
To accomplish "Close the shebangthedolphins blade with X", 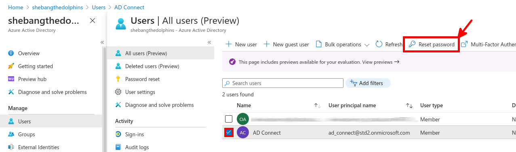I will 93,21.
